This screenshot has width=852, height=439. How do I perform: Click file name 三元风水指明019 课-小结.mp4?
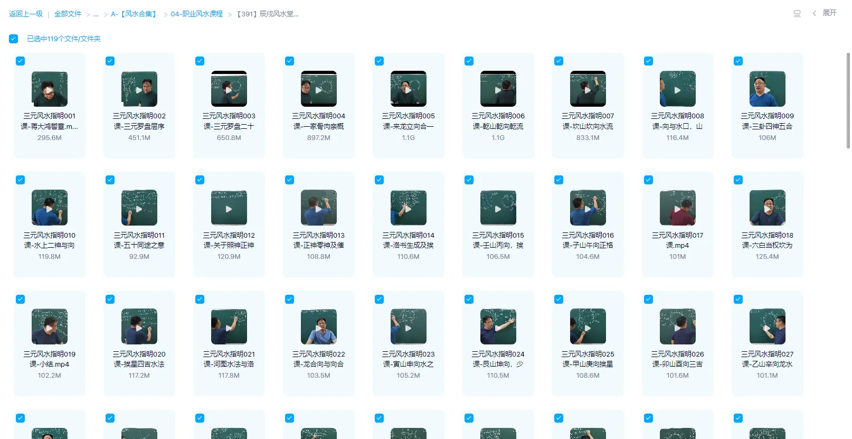[x=50, y=359]
